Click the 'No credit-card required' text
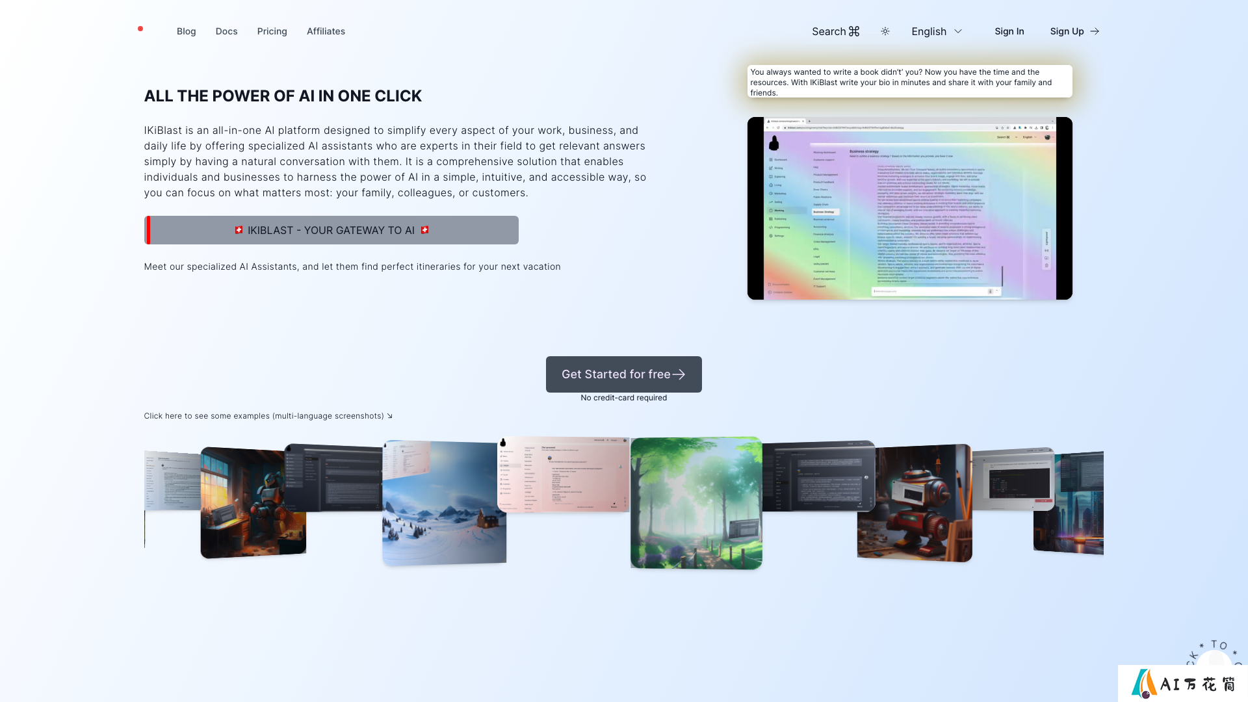 coord(624,398)
